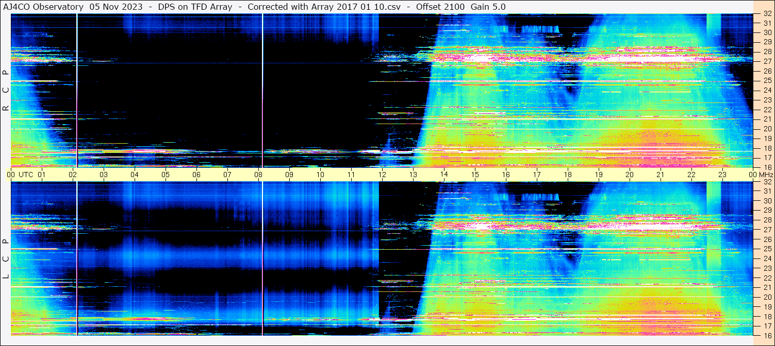
Task: Click 'DPS on TFD Array' header text
Action: [195, 7]
